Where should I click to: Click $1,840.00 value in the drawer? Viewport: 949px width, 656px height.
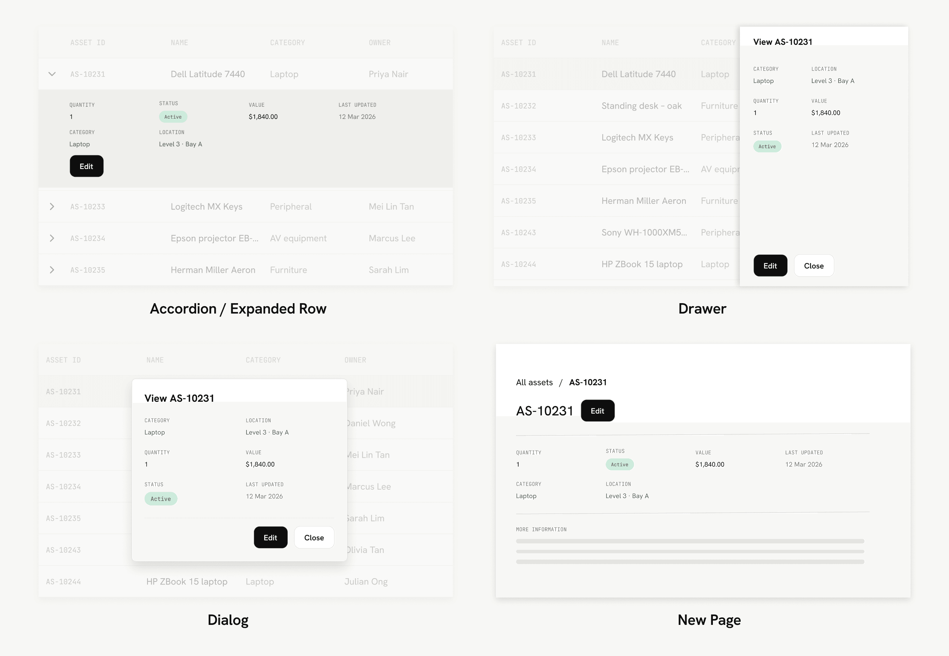(825, 113)
